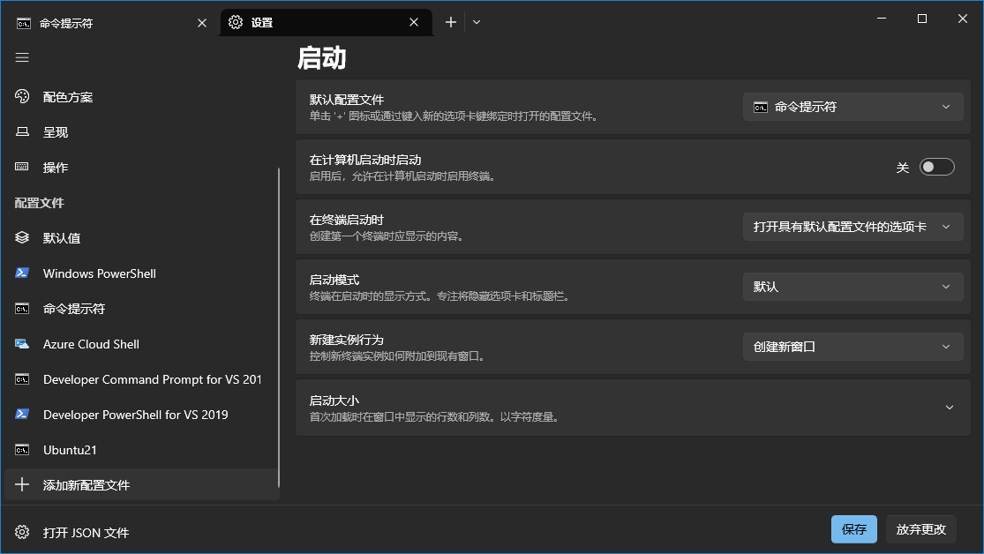Select the Windows PowerShell profile
984x554 pixels.
click(140, 273)
